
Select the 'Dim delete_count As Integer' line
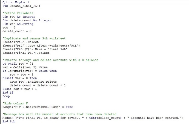coord(27,20)
